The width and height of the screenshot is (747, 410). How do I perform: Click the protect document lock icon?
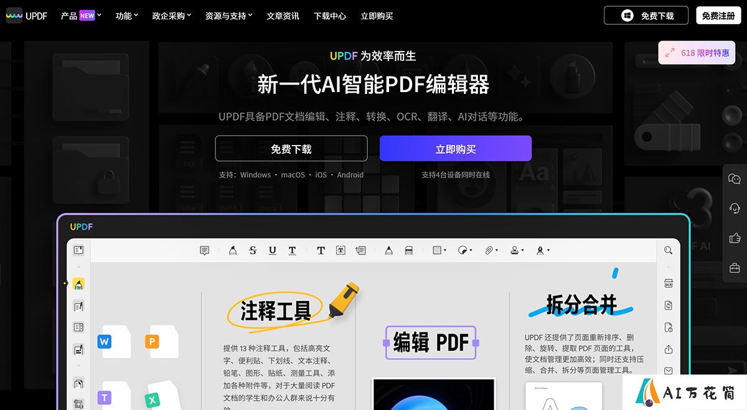point(669,327)
